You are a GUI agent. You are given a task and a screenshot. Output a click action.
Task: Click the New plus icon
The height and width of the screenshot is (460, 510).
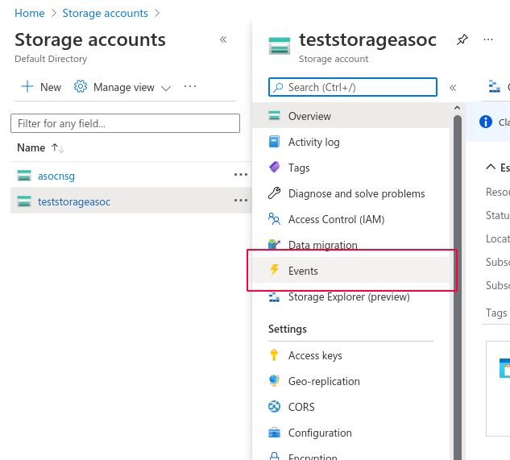click(x=27, y=86)
